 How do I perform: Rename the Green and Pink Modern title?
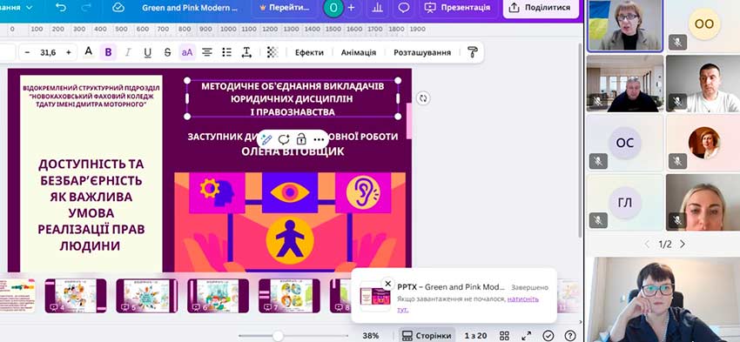190,8
